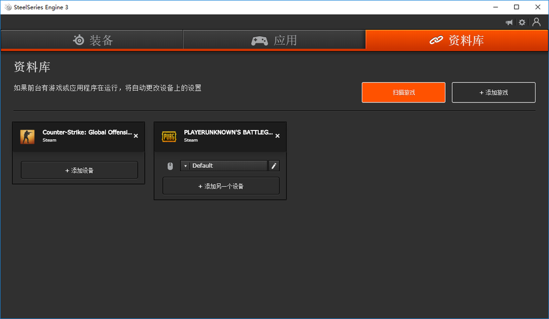Click the mouse device icon in the PUBG card

pyautogui.click(x=170, y=166)
